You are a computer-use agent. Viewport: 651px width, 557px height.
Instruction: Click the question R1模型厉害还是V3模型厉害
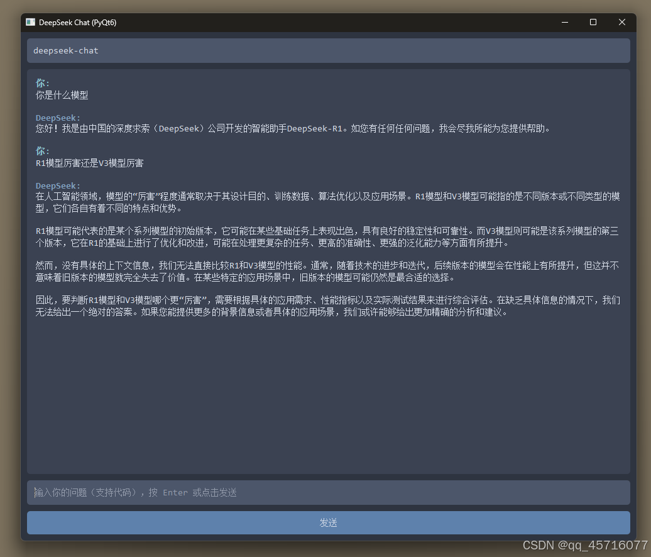(89, 163)
